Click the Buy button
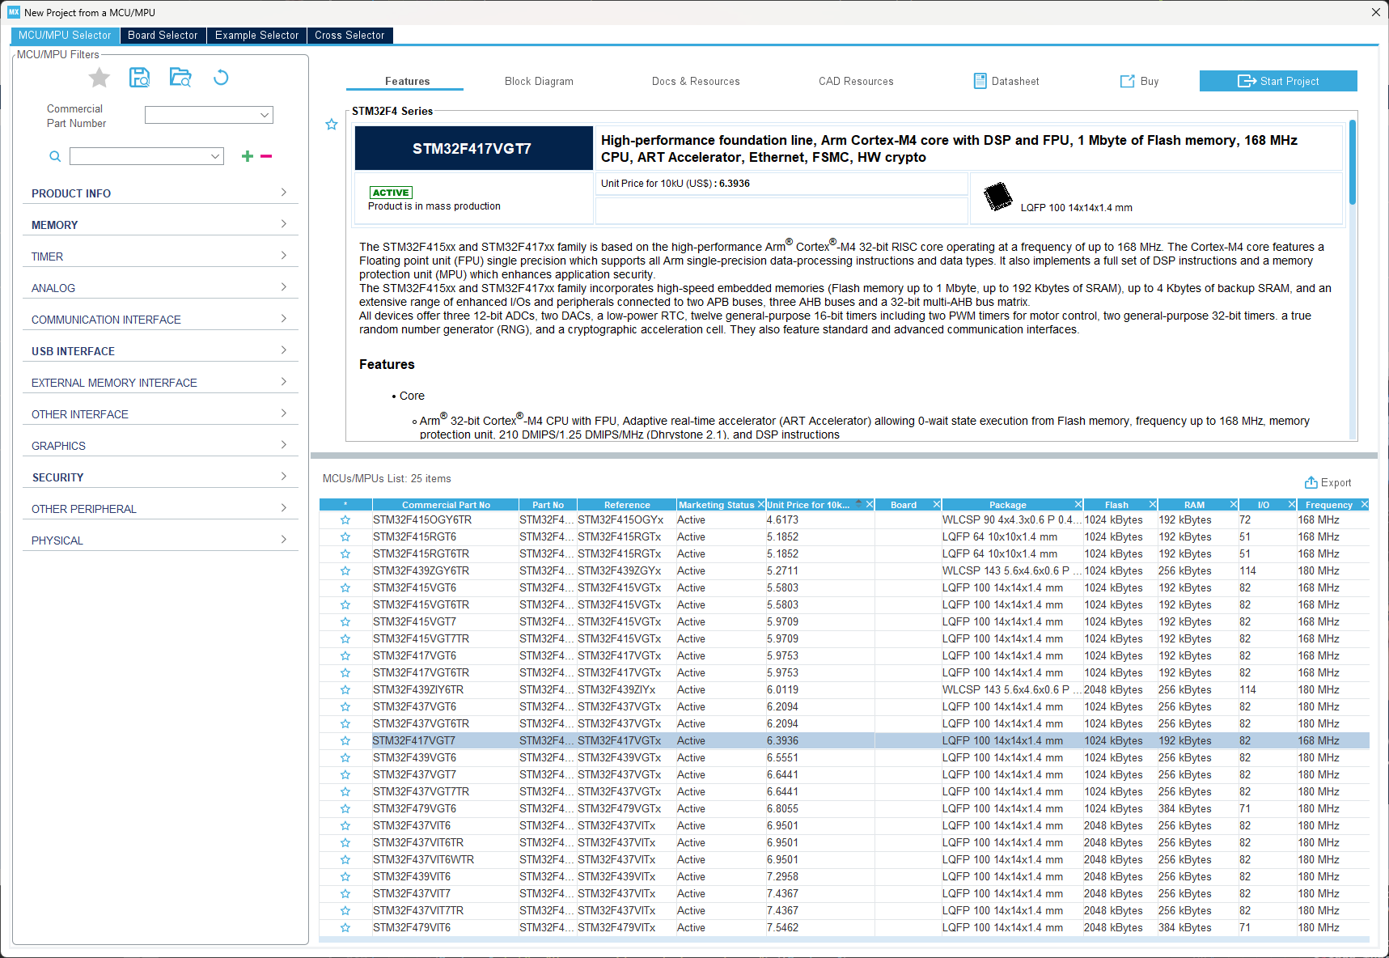Screen dimensions: 1389x958 tap(1139, 82)
